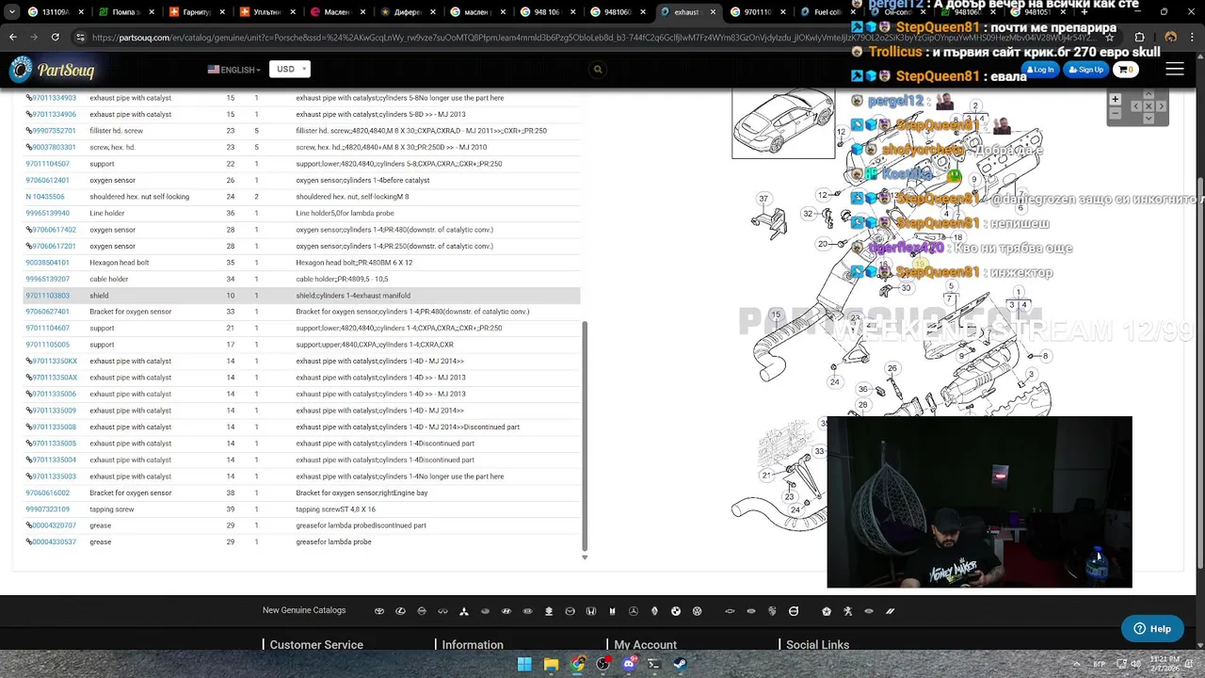This screenshot has width=1205, height=678.
Task: Click the PartSouq logo
Action: pyautogui.click(x=52, y=70)
